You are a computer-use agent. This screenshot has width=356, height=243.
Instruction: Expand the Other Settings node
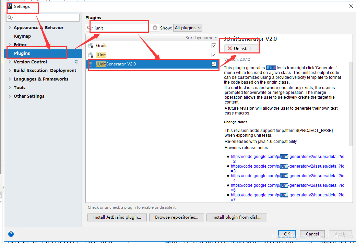10,96
